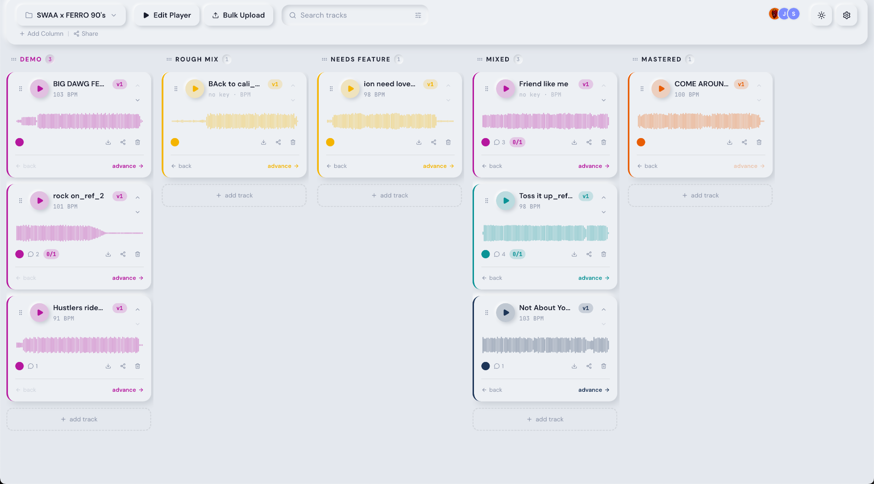Grab drag handle of DEMO column
The width and height of the screenshot is (874, 484).
(14, 59)
